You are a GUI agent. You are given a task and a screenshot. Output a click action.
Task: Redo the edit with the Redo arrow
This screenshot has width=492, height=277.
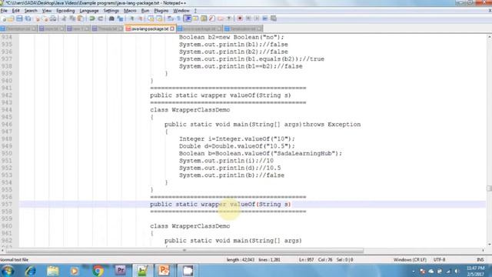tap(101, 18)
